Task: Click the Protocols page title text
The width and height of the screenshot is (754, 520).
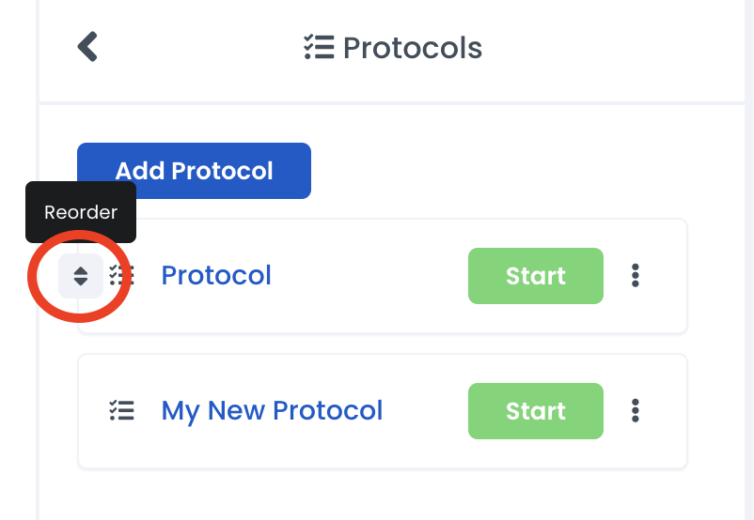Action: click(413, 48)
